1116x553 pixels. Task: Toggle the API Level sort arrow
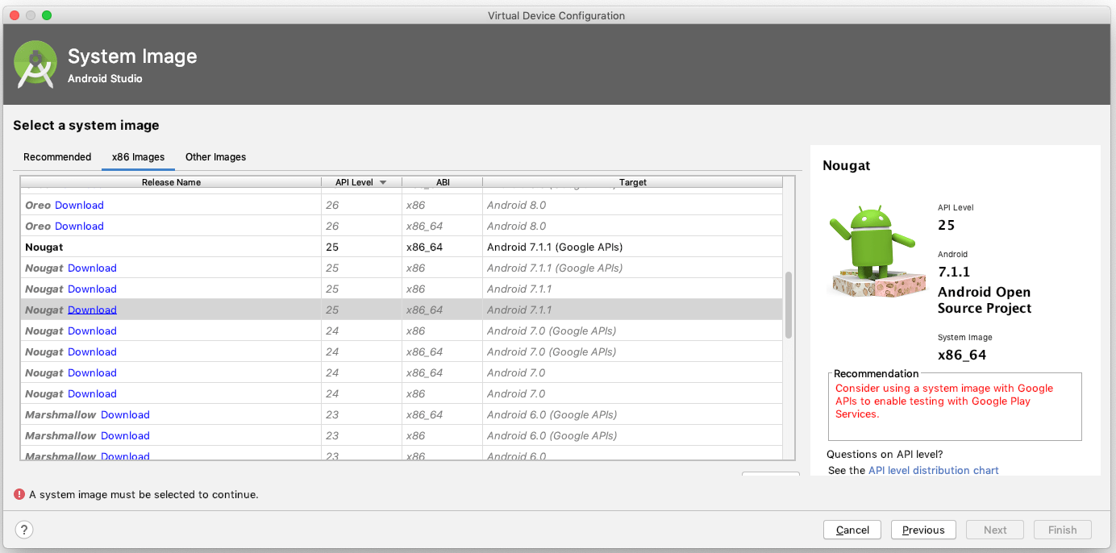383,182
